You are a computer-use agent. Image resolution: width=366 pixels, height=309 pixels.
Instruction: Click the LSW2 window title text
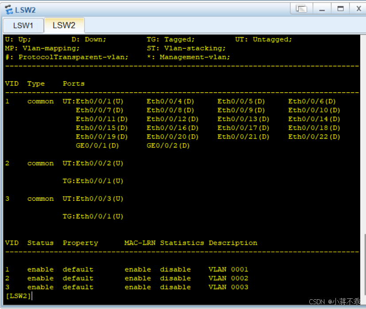[25, 10]
